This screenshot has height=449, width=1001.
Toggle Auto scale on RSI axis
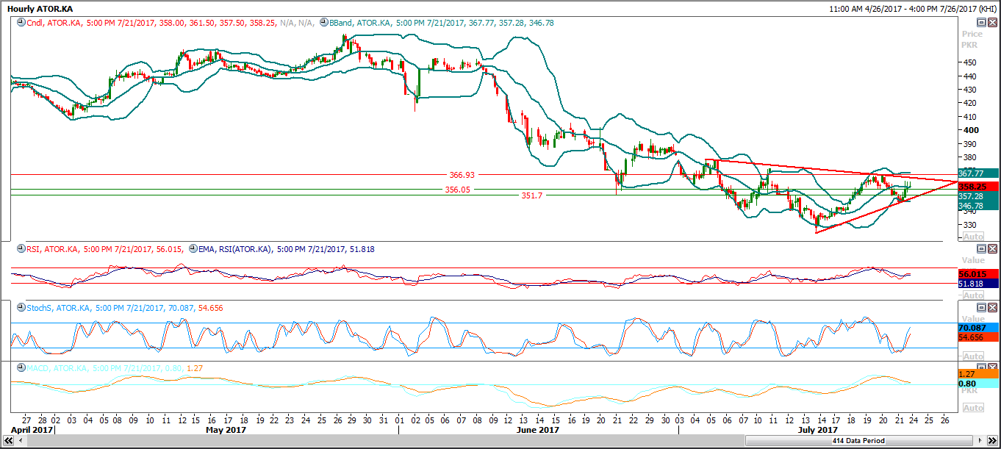tap(973, 295)
